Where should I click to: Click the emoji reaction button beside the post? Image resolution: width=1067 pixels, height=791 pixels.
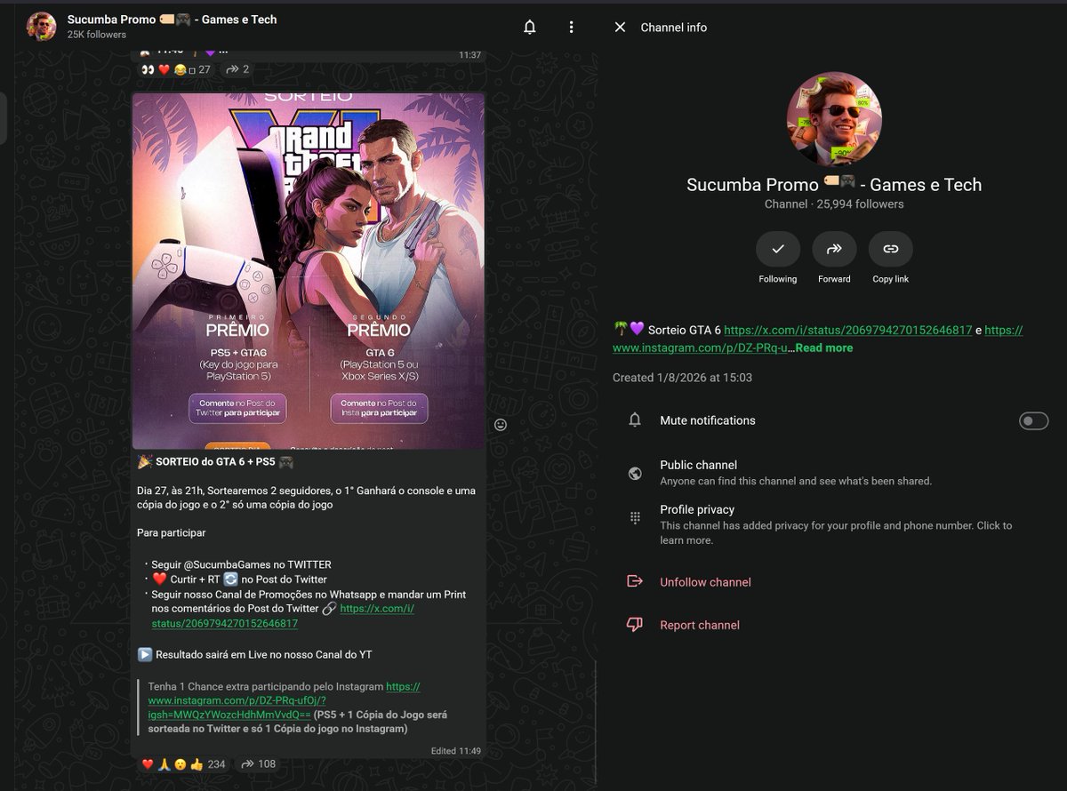pos(501,425)
